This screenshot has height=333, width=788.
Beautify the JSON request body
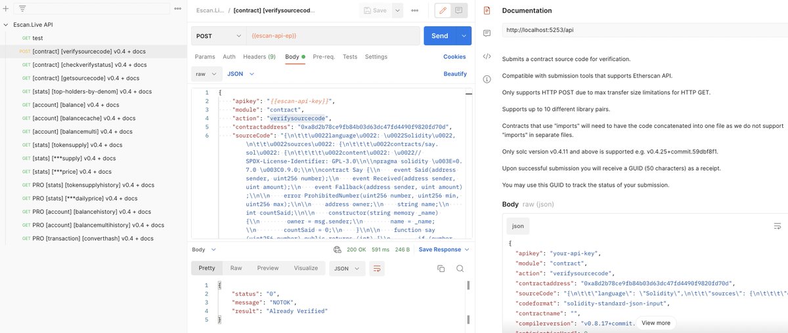(x=455, y=74)
